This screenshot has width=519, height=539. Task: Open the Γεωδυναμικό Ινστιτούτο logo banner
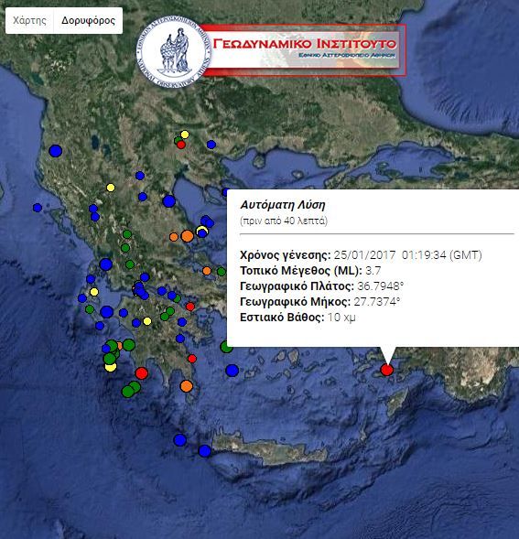click(271, 51)
